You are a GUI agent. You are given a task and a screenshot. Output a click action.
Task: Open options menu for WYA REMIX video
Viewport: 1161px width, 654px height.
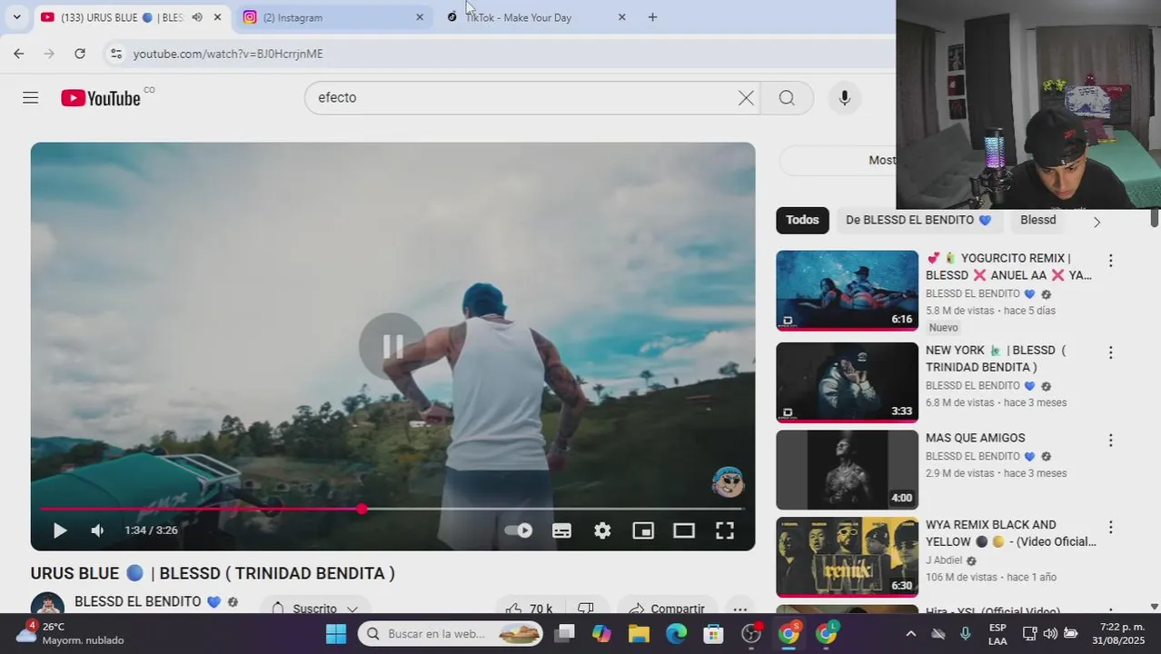tap(1110, 527)
